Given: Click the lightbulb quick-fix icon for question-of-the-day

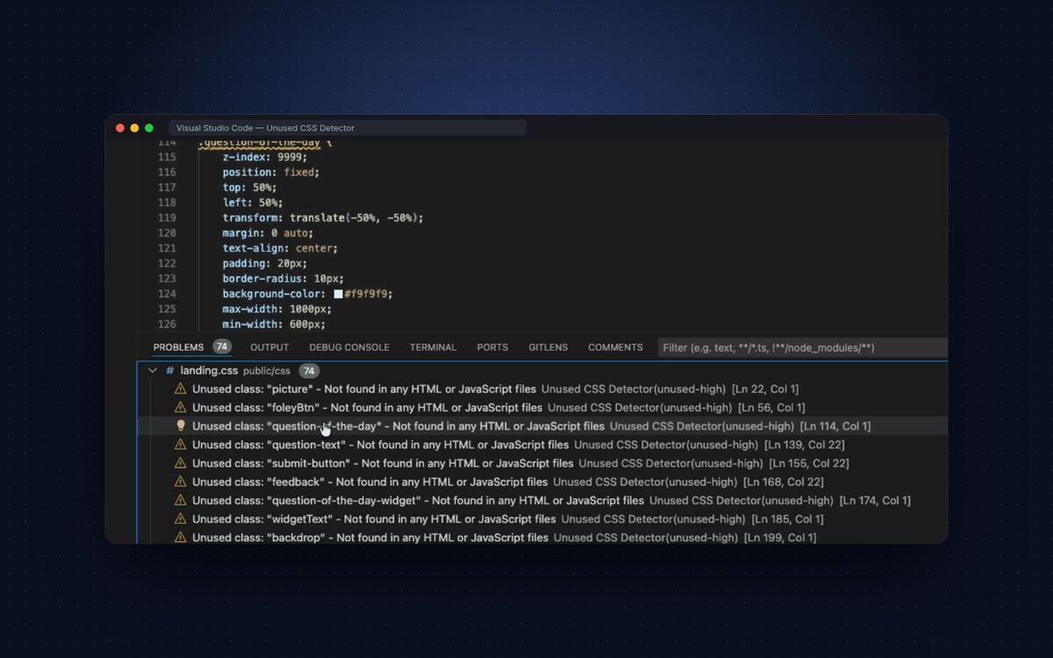Looking at the screenshot, I should (181, 426).
